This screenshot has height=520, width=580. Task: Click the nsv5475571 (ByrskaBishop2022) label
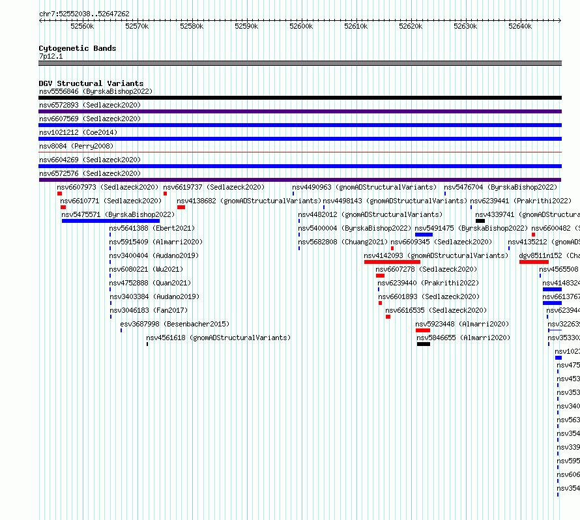[118, 214]
